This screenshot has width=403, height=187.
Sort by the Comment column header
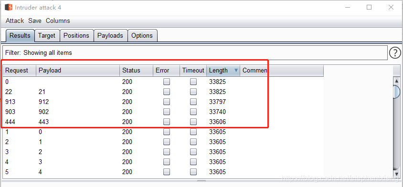tap(281, 71)
